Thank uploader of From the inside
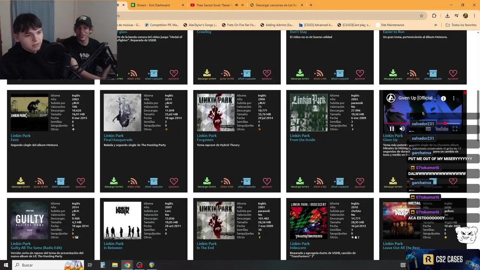This screenshot has width=480, height=270. pos(360,183)
